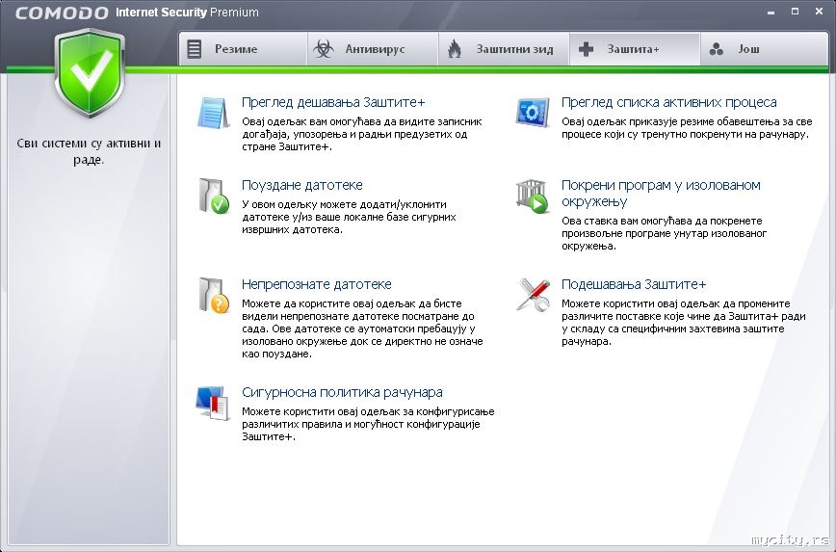
Task: Click the computer security policy monitor icon
Action: tap(212, 404)
